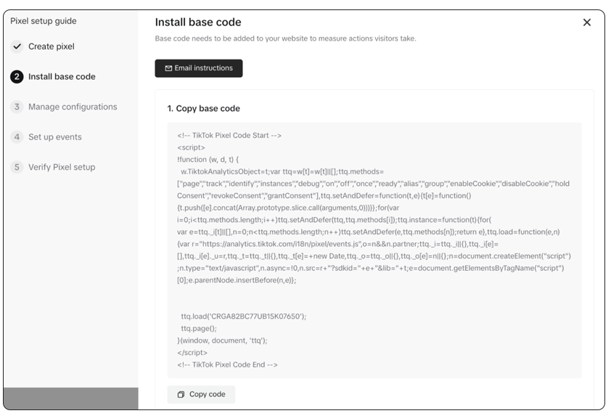Image resolution: width=611 pixels, height=416 pixels.
Task: Click the step 5 number badge
Action: [x=17, y=167]
